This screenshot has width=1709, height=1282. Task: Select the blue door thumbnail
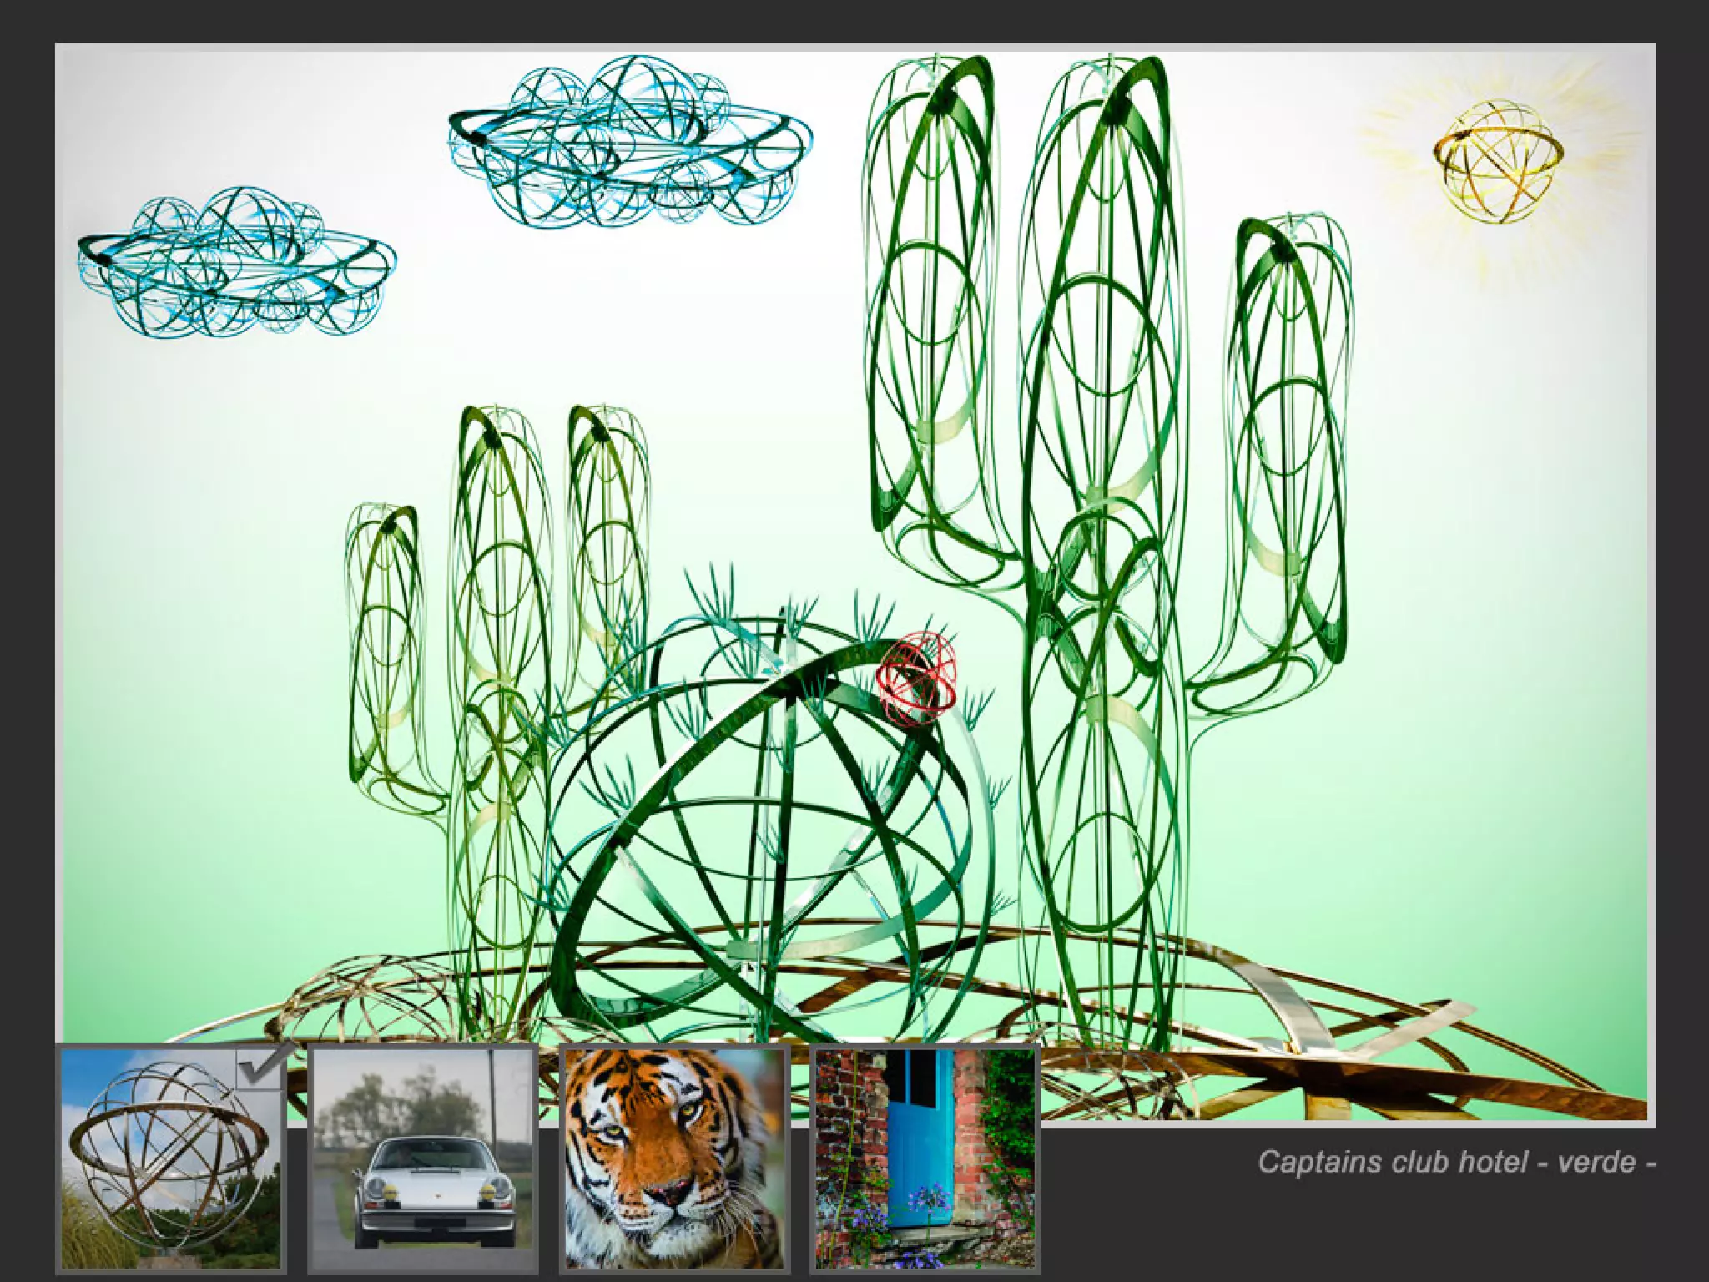[925, 1160]
